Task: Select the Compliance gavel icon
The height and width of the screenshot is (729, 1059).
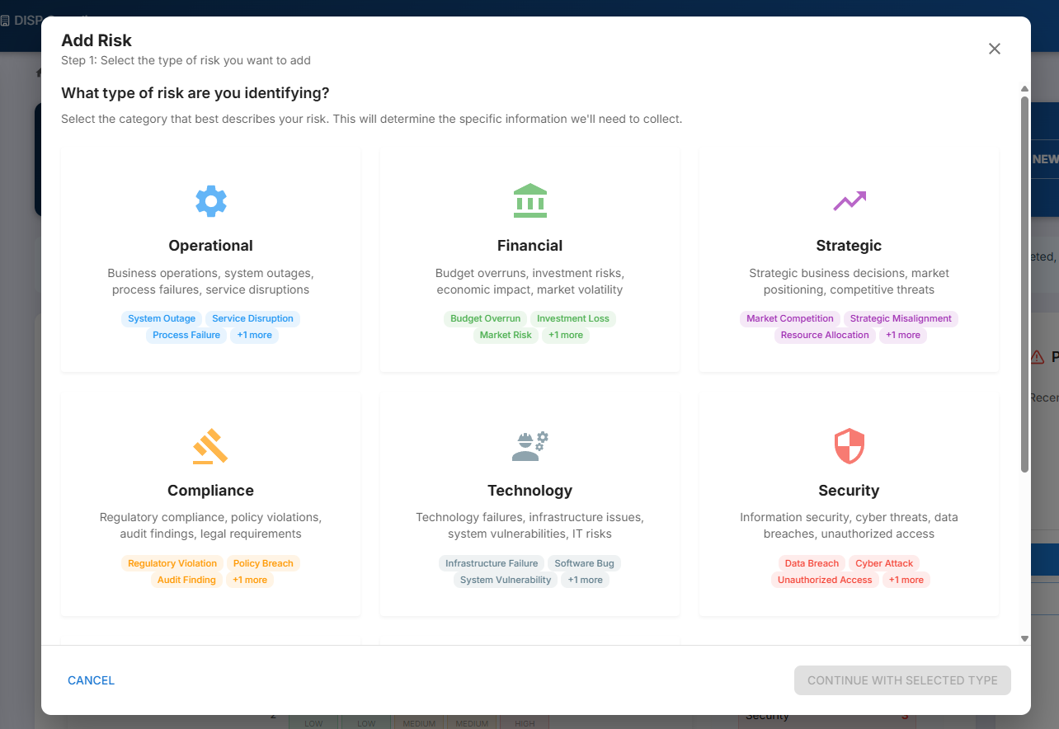Action: (x=210, y=446)
